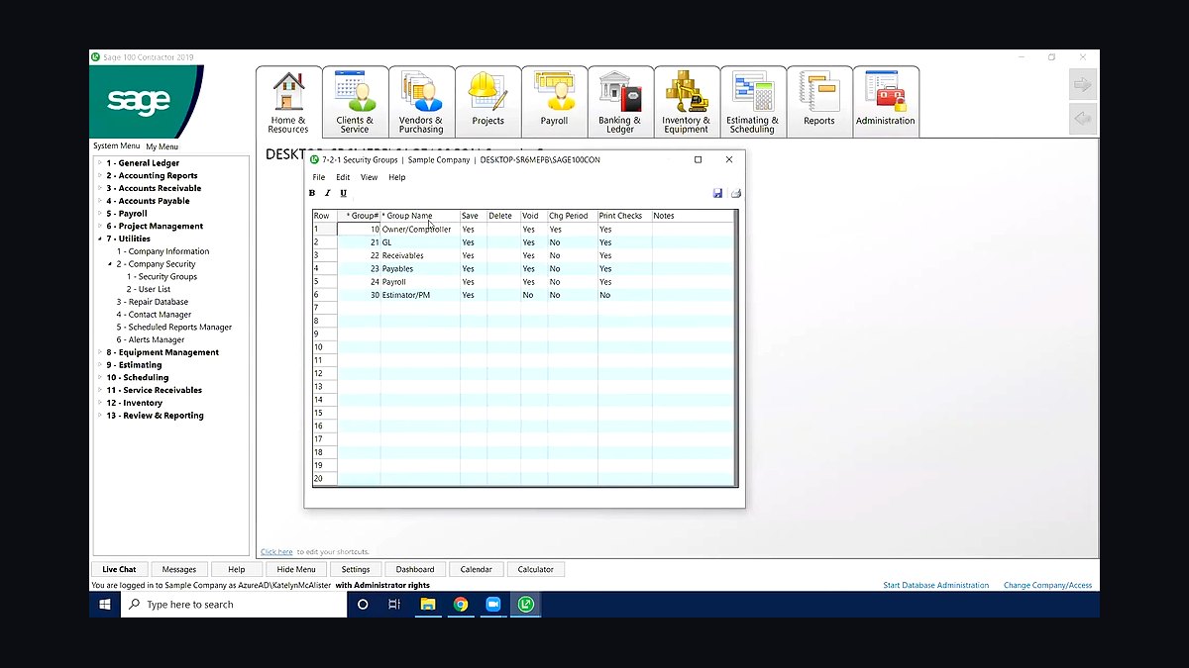Open the Payroll module icon
Viewport: 1189px width, 668px height.
[x=554, y=102]
